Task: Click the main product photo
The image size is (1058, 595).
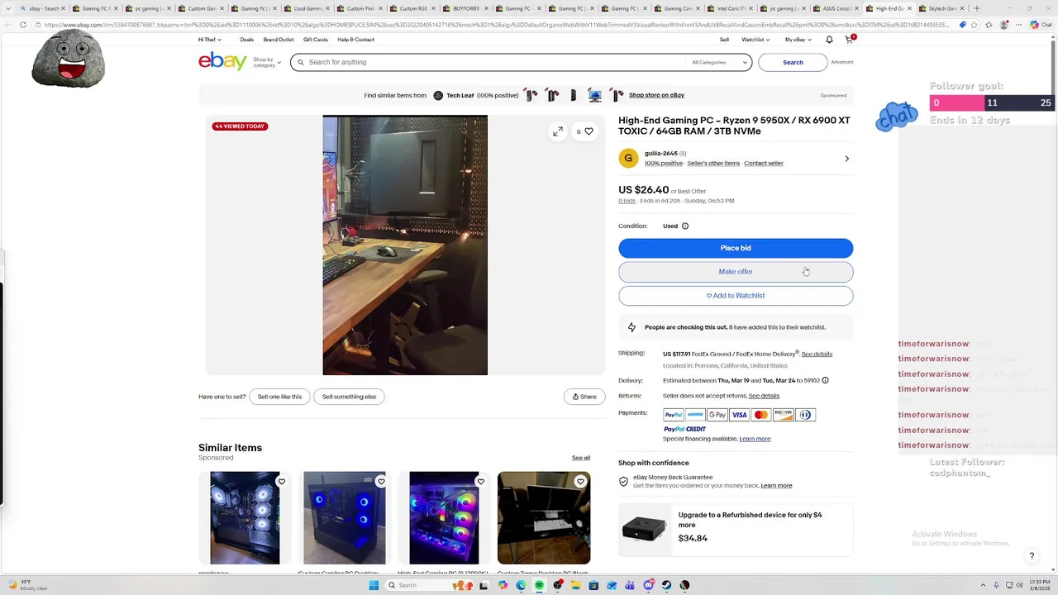Action: pos(405,245)
